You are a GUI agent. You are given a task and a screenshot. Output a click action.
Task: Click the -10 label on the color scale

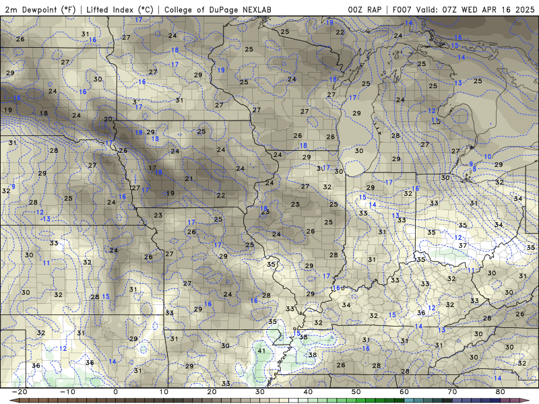point(67,392)
